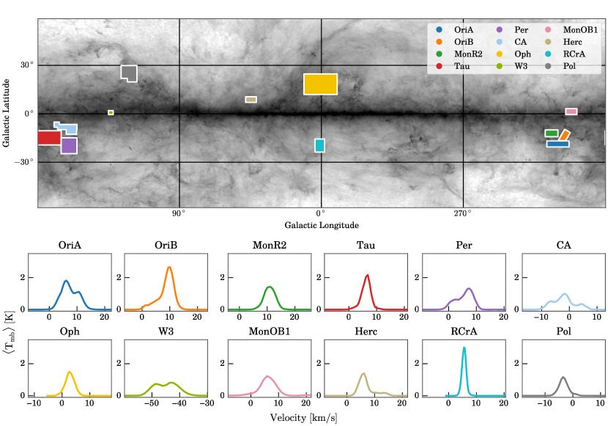Select the green MonR2 rectangle on map

552,133
